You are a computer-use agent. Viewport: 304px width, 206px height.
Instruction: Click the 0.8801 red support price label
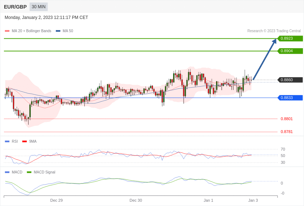click(x=287, y=119)
